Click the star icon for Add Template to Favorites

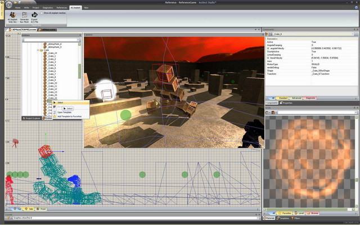pos(55,116)
